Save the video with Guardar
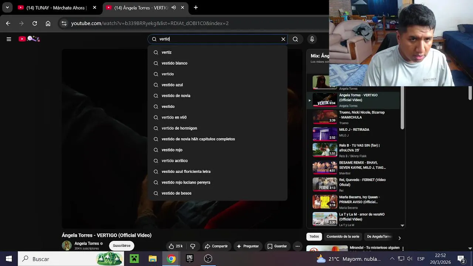This screenshot has width=473, height=266. coord(277,246)
